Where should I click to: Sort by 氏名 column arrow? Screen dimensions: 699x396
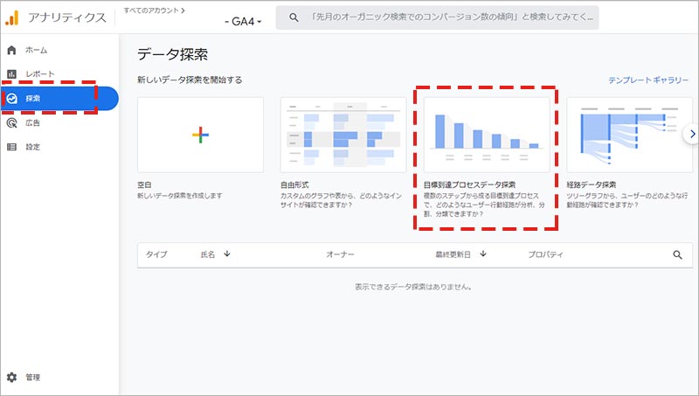227,254
